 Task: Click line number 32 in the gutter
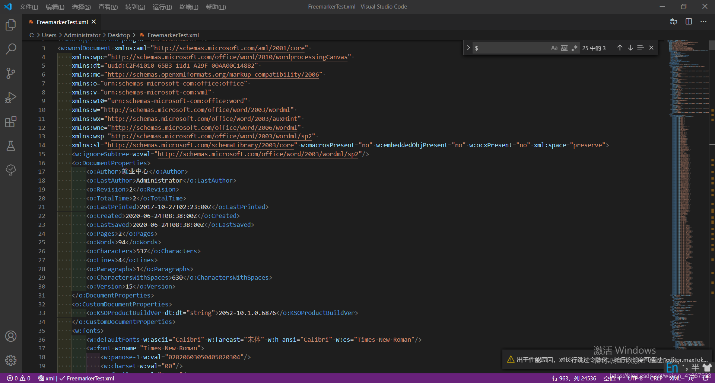[x=42, y=304]
